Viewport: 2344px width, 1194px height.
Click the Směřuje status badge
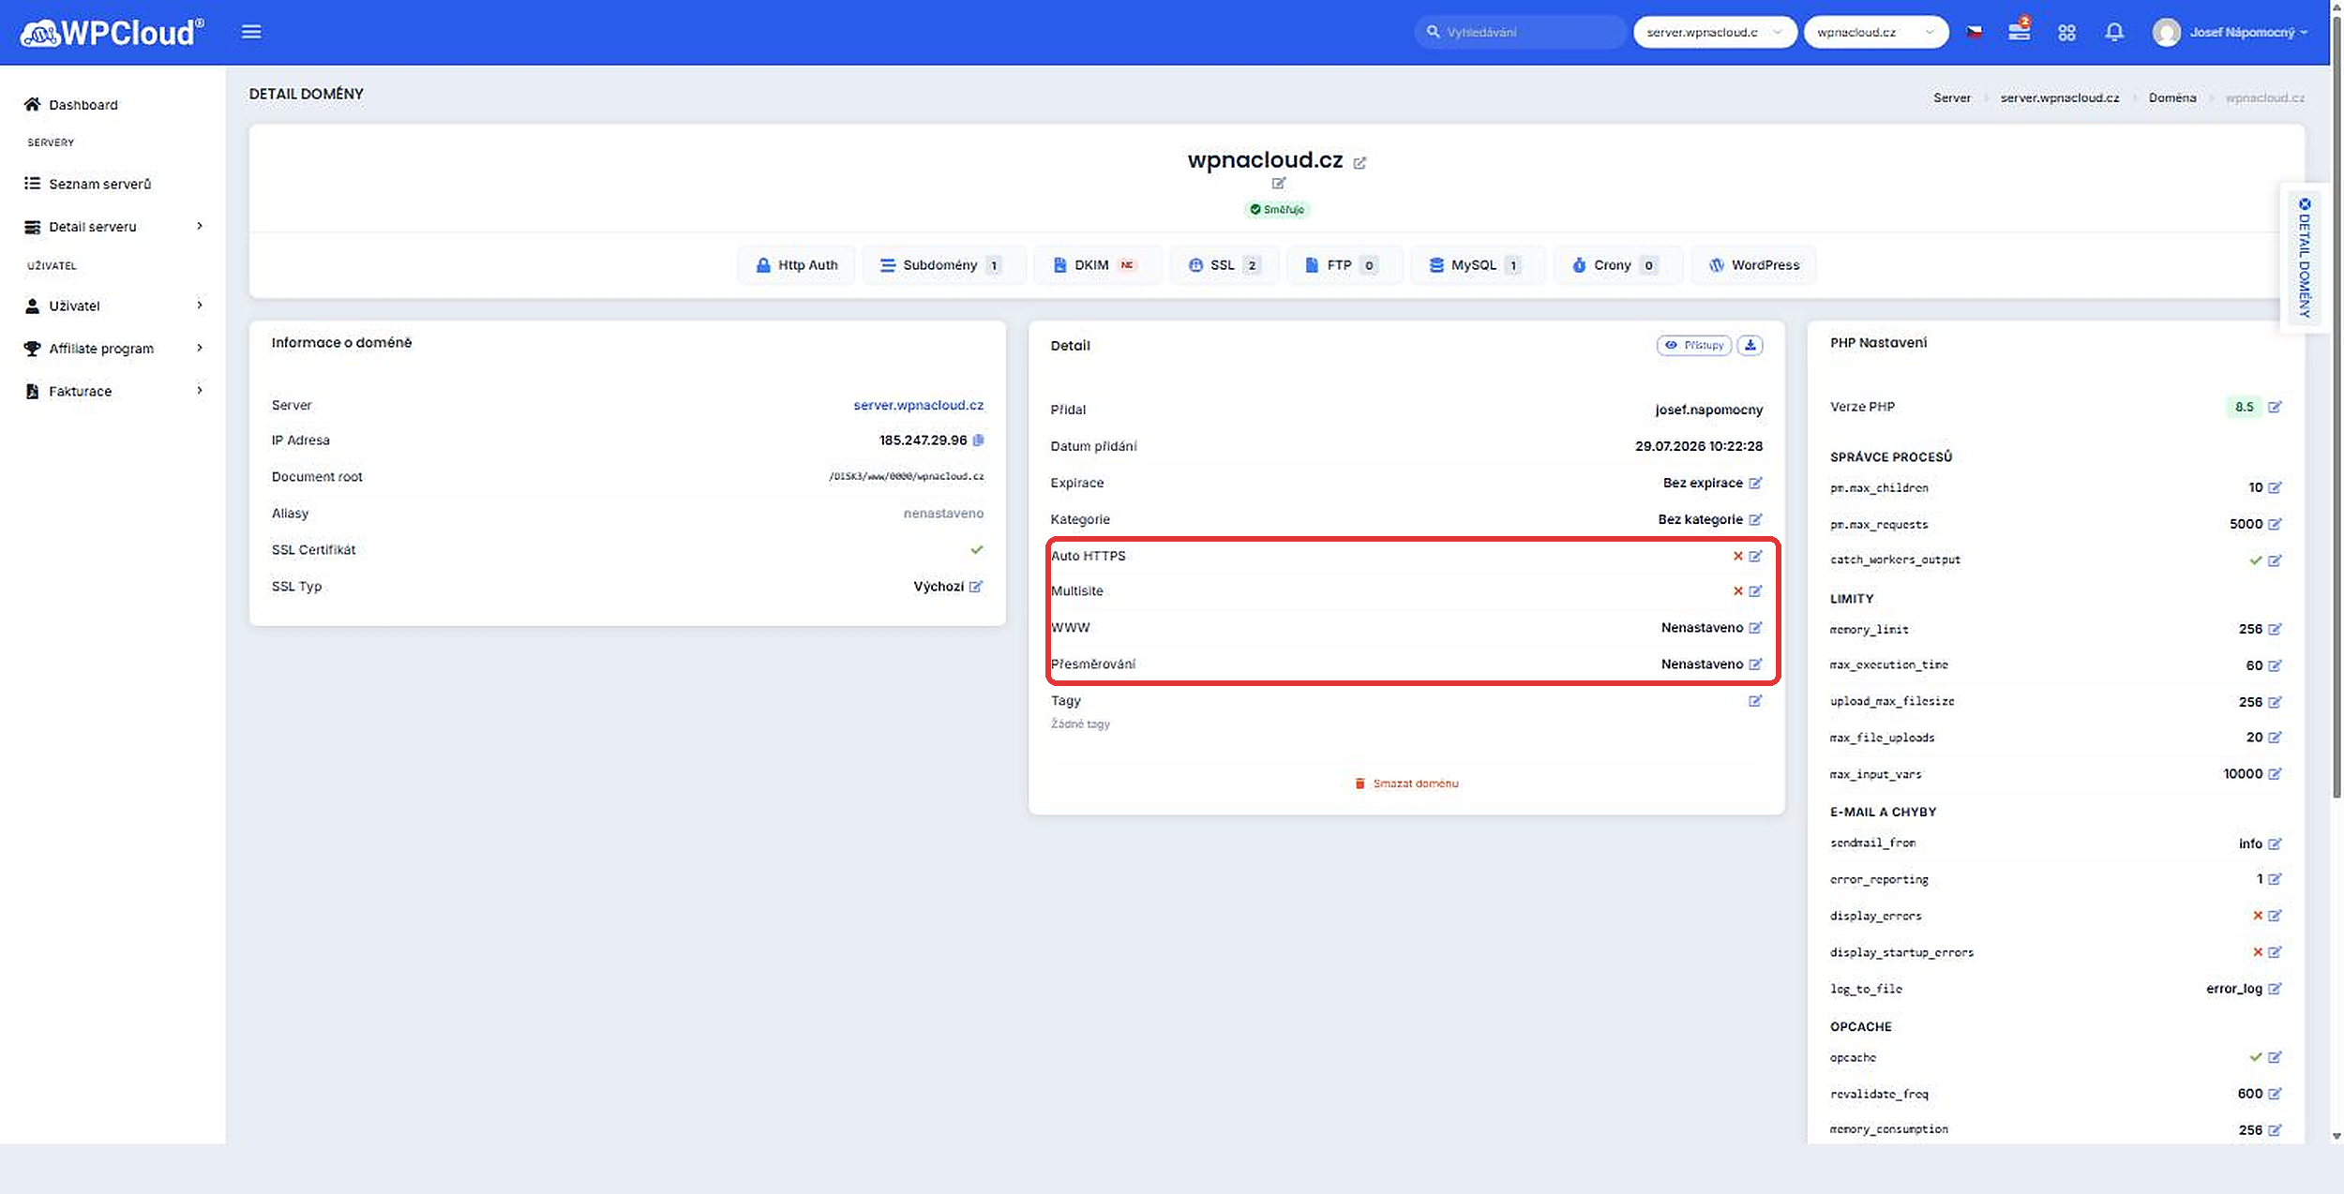click(x=1278, y=210)
